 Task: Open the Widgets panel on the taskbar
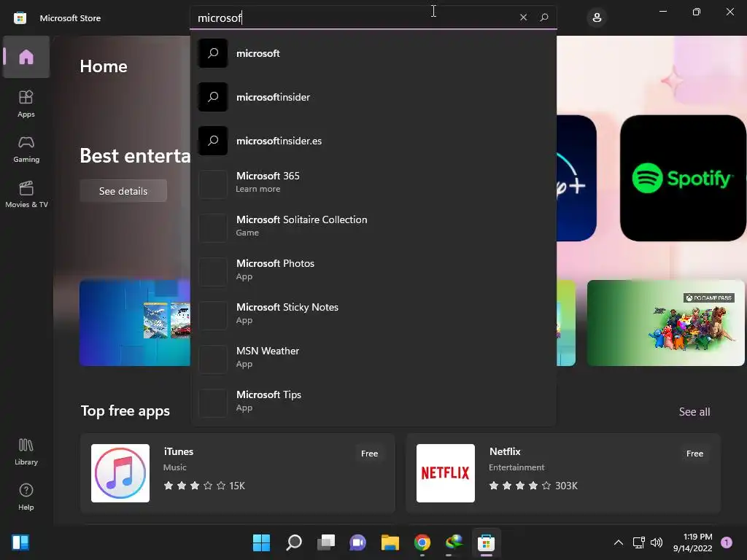(20, 542)
